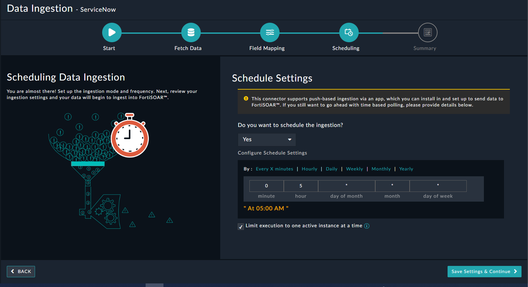Click the Scheduling calendar-clock icon
Image resolution: width=528 pixels, height=287 pixels.
click(x=349, y=32)
